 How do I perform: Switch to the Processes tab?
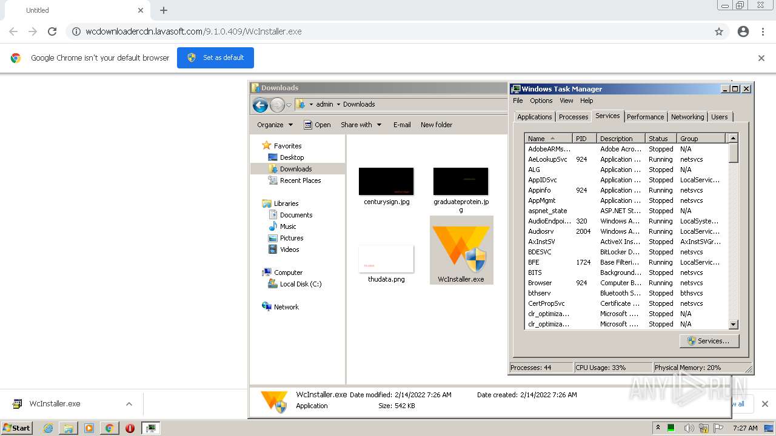coord(573,117)
